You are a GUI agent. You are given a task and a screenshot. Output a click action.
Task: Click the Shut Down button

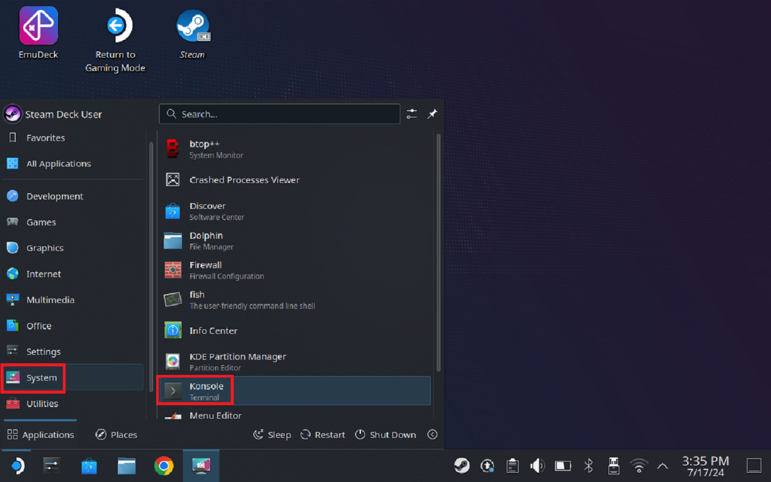(386, 435)
